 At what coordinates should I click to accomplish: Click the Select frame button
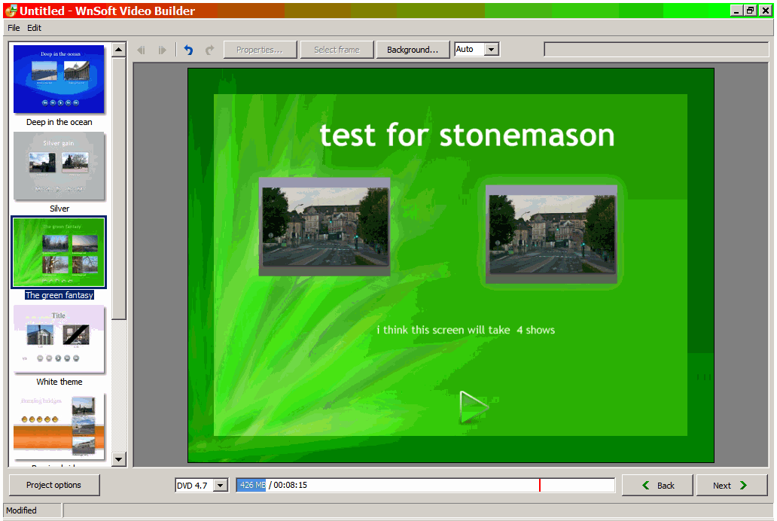click(337, 50)
